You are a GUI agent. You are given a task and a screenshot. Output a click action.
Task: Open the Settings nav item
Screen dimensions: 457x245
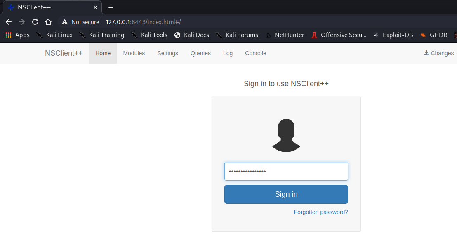[167, 53]
